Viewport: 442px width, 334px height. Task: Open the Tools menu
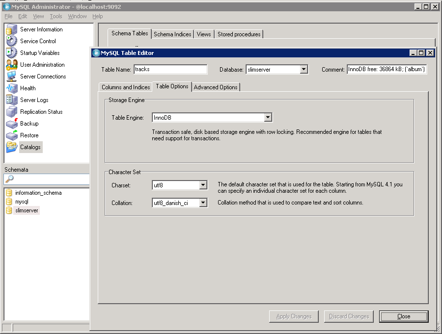pyautogui.click(x=56, y=16)
